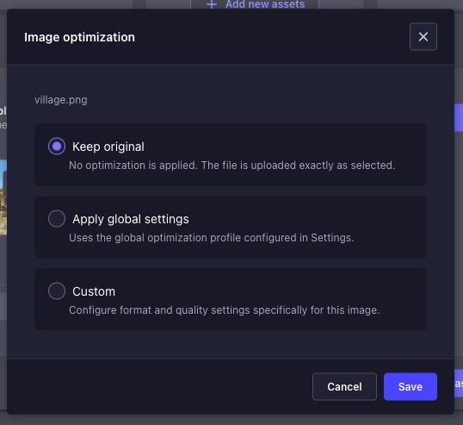
Task: Close the Image optimization dialog
Action: click(423, 37)
